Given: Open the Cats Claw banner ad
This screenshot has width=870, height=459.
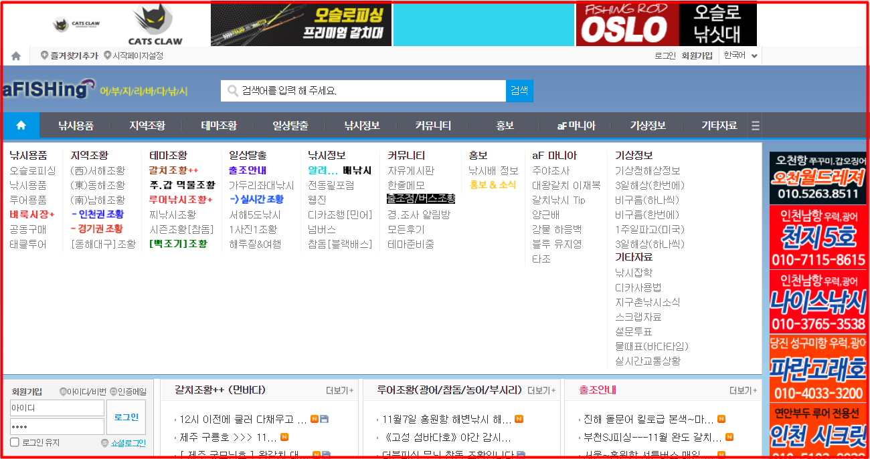Looking at the screenshot, I should 118,25.
